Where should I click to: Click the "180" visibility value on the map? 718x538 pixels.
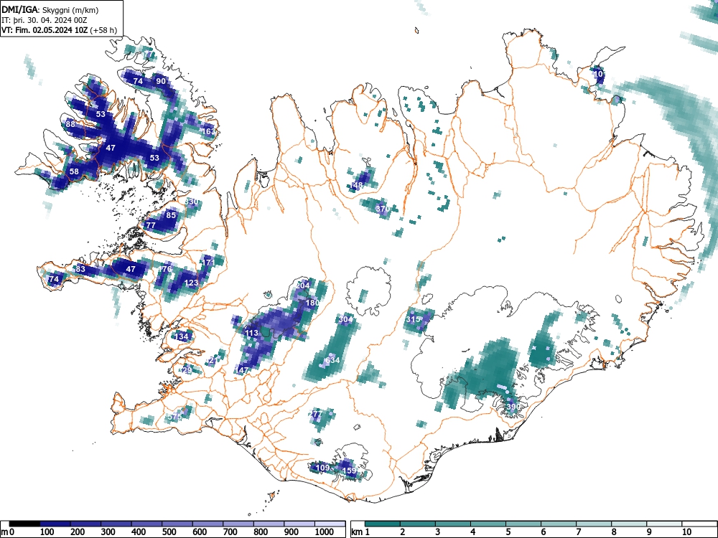tap(312, 303)
